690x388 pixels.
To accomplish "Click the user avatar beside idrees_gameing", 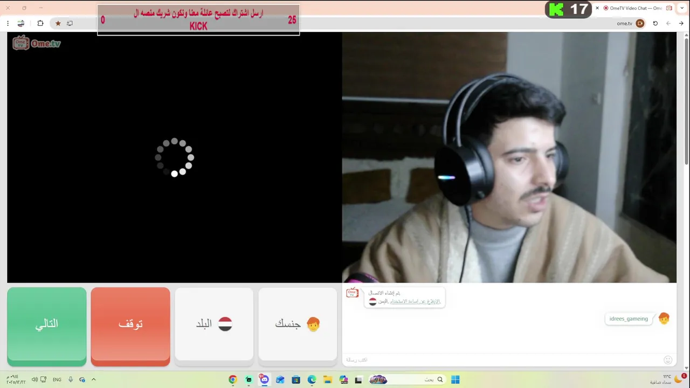I will [x=664, y=319].
